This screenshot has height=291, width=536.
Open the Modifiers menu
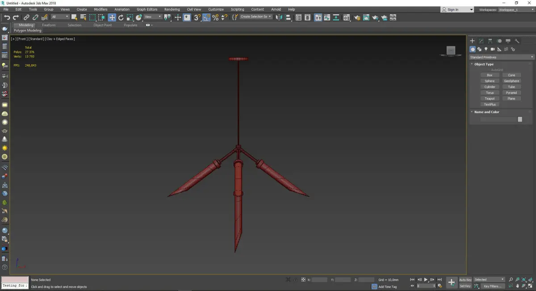point(100,9)
